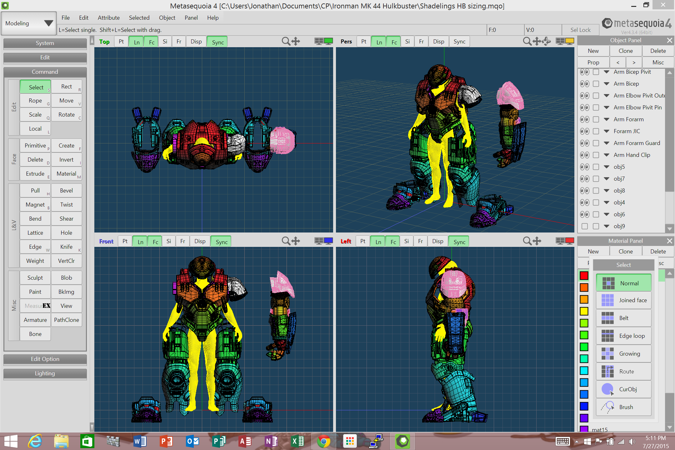675x450 pixels.
Task: Click Object Panel scroll down arrow
Action: coord(669,229)
